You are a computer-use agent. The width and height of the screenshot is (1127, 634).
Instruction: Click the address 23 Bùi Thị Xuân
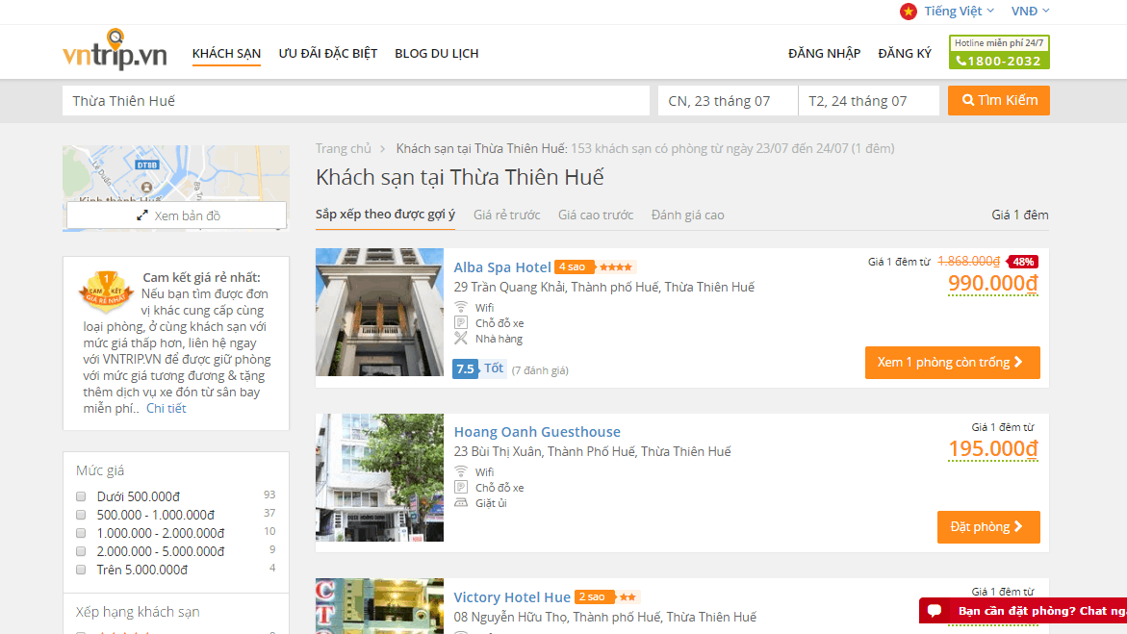[592, 451]
